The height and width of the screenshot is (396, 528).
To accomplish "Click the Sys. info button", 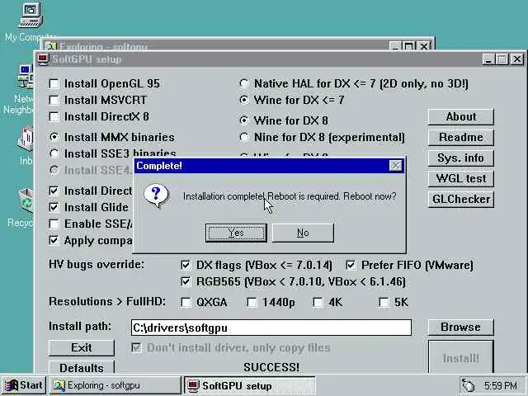I will pos(460,158).
